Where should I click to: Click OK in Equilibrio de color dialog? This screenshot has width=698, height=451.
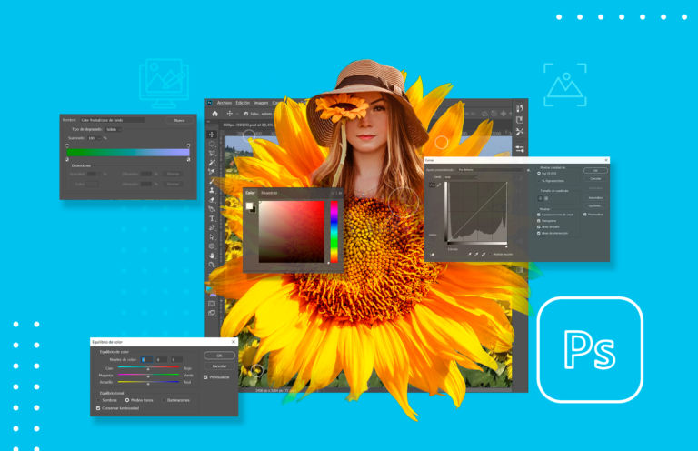point(218,356)
